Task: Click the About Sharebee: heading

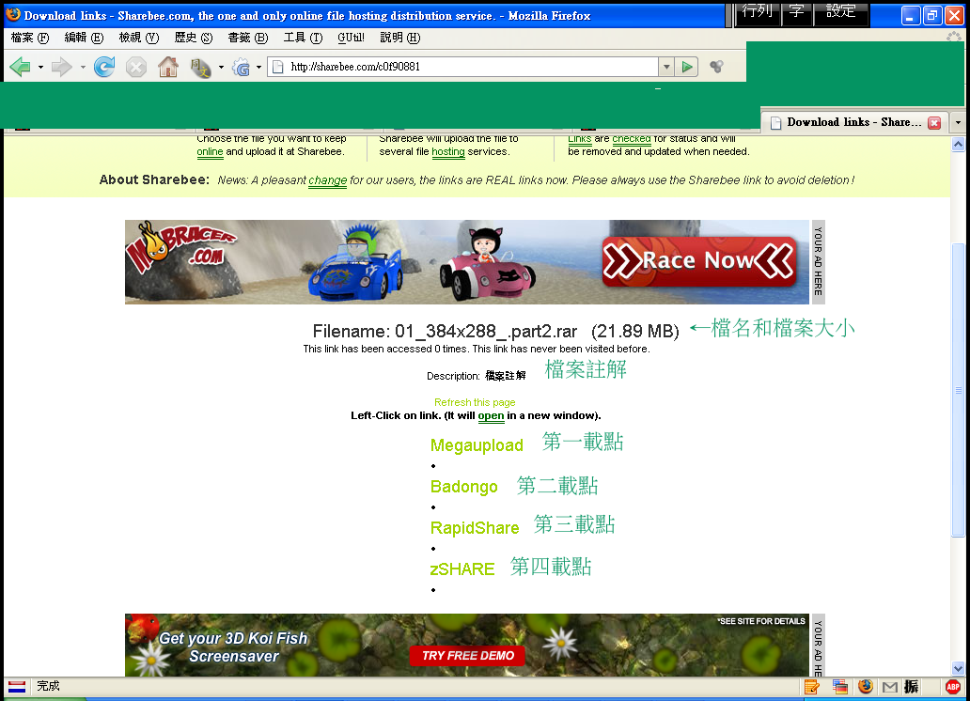Action: pos(154,180)
